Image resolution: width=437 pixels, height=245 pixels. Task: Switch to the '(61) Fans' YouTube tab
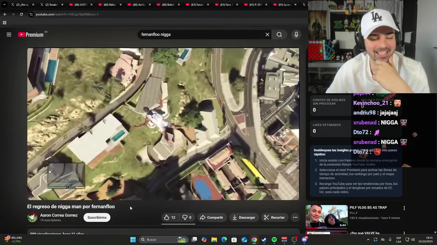pos(227,5)
